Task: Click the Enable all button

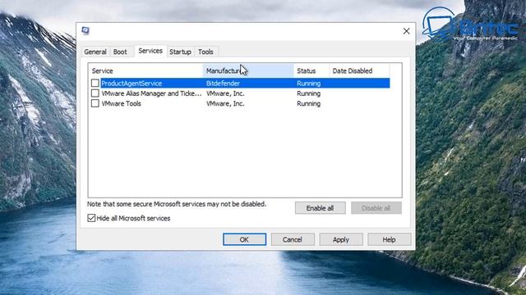Action: coord(320,208)
